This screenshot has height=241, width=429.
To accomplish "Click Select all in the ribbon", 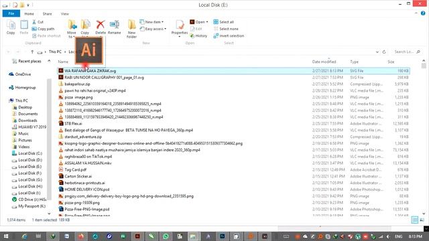I will coord(223,22).
